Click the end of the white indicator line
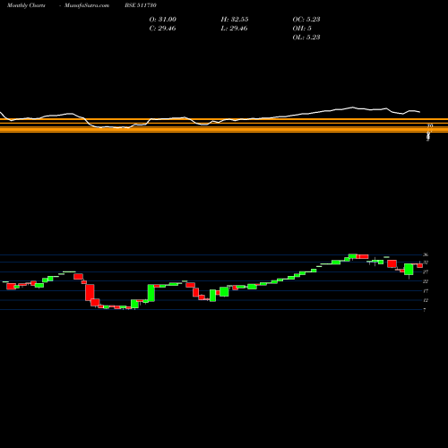The width and height of the screenshot is (448, 448). point(419,112)
